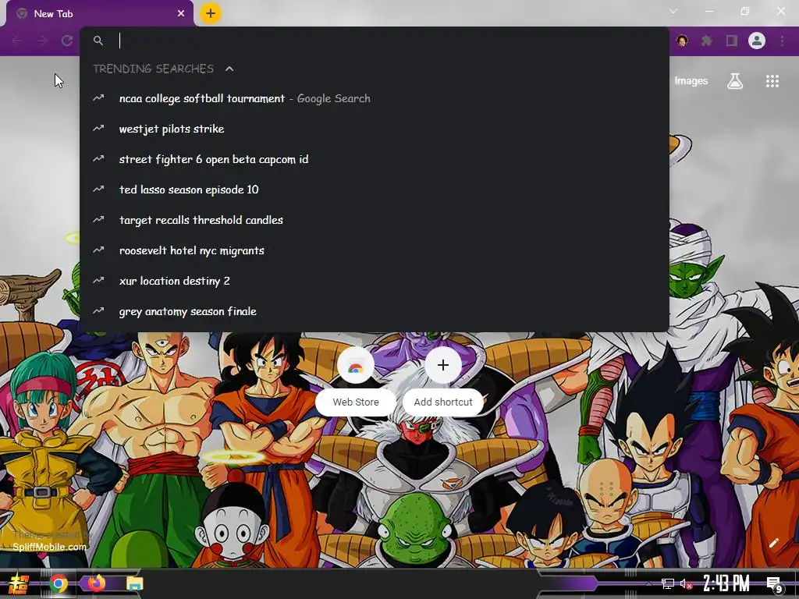Open the tab search dropdown chevron
The image size is (799, 599).
tap(673, 11)
